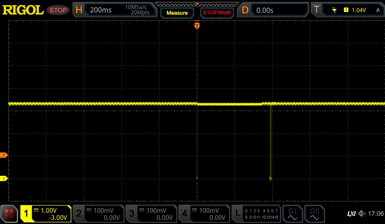Open the GI signal generator

292,214
